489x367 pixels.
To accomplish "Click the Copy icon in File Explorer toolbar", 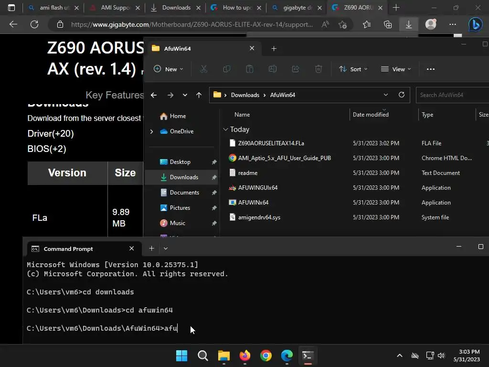I will click(x=227, y=69).
